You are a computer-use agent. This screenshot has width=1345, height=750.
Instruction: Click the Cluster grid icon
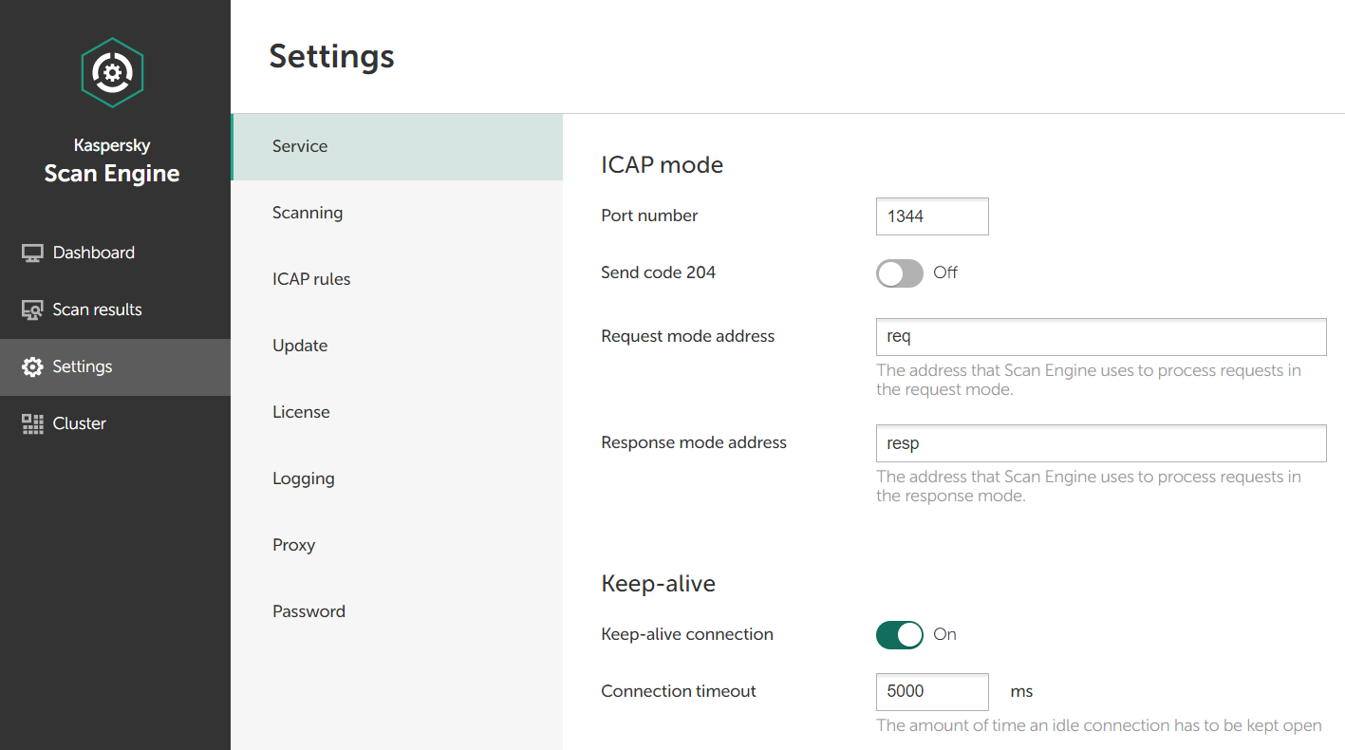click(32, 424)
